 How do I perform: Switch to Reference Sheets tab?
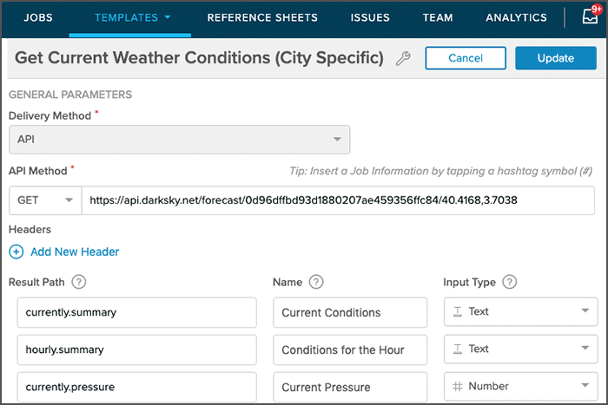point(262,17)
